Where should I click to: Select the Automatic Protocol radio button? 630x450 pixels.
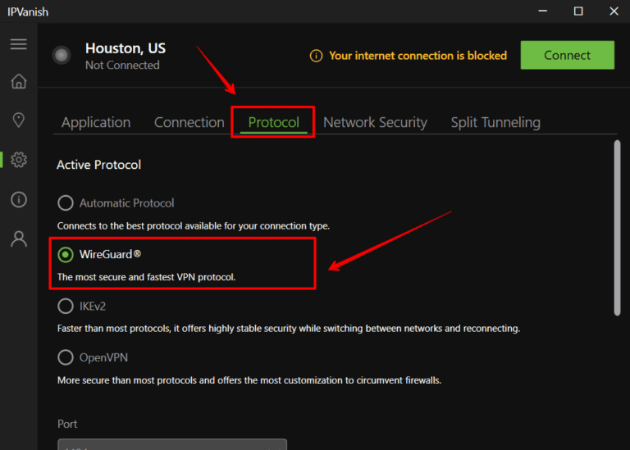click(x=66, y=203)
